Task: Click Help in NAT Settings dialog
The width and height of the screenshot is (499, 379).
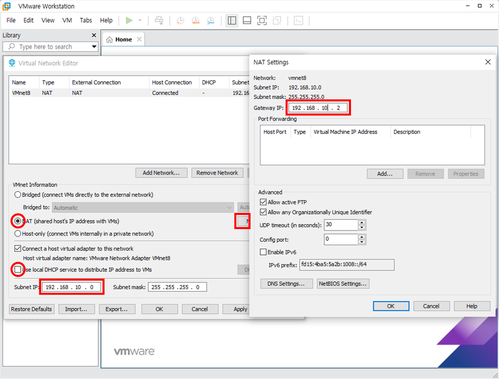Action: (472, 306)
